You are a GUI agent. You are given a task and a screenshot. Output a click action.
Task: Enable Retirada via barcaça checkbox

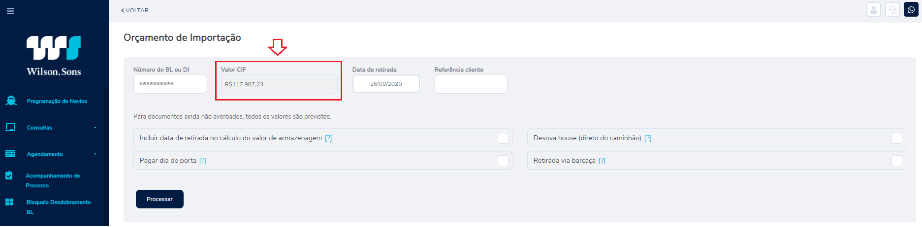pyautogui.click(x=897, y=161)
